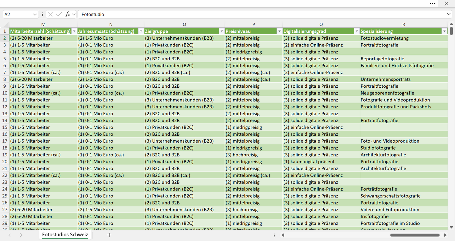The width and height of the screenshot is (455, 241).
Task: Switch to Fotostudios Schweiz sheet tab
Action: tap(65, 235)
